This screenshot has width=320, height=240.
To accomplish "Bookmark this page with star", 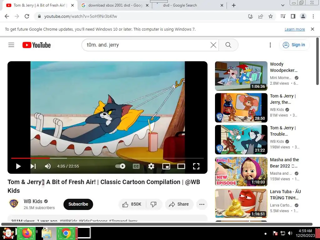I will click(270, 16).
